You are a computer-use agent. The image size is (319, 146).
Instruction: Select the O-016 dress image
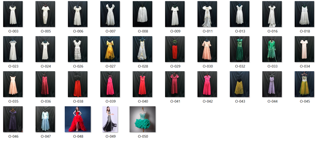[x=272, y=14]
